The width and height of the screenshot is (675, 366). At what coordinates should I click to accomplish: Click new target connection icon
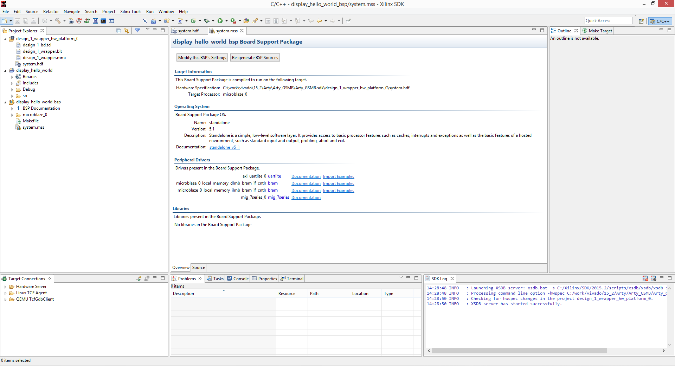pyautogui.click(x=139, y=278)
